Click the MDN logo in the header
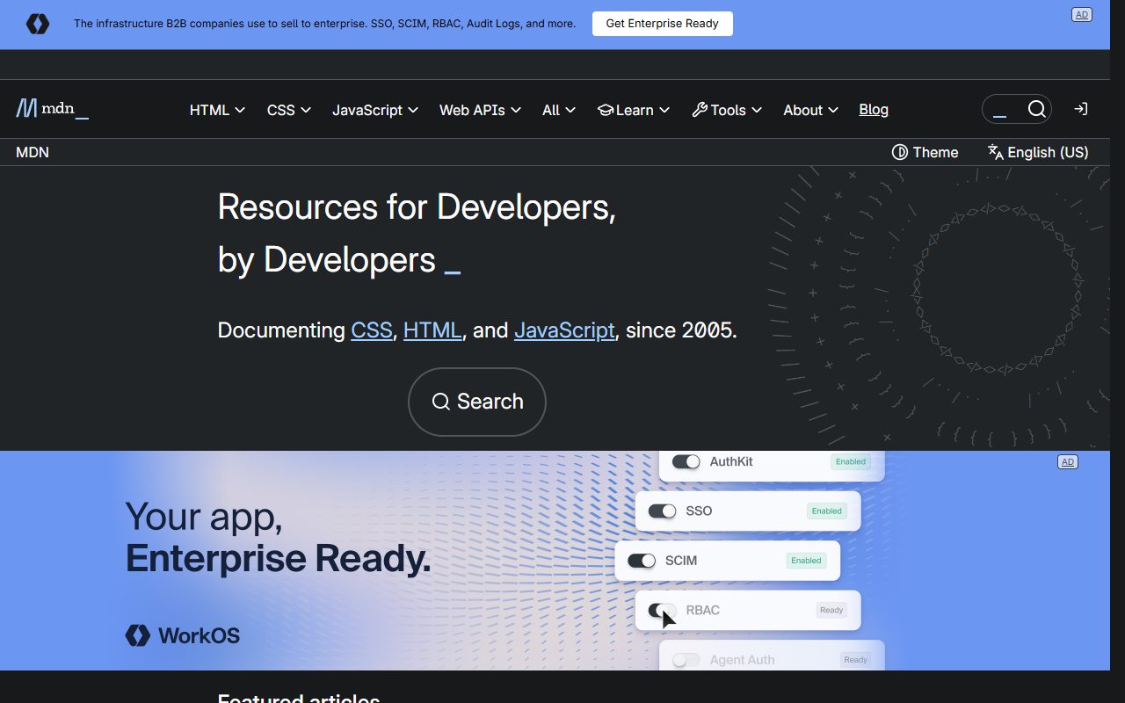 point(52,109)
